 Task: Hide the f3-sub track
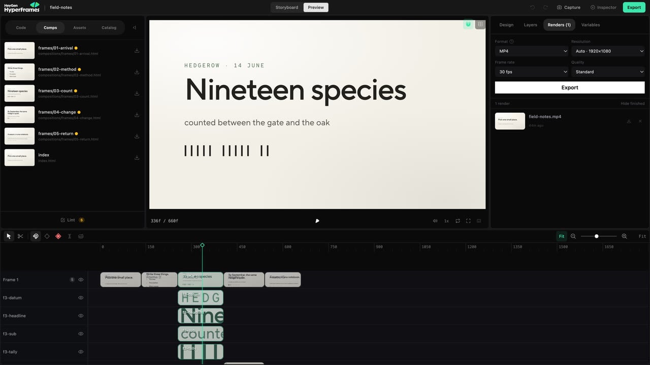pyautogui.click(x=81, y=334)
